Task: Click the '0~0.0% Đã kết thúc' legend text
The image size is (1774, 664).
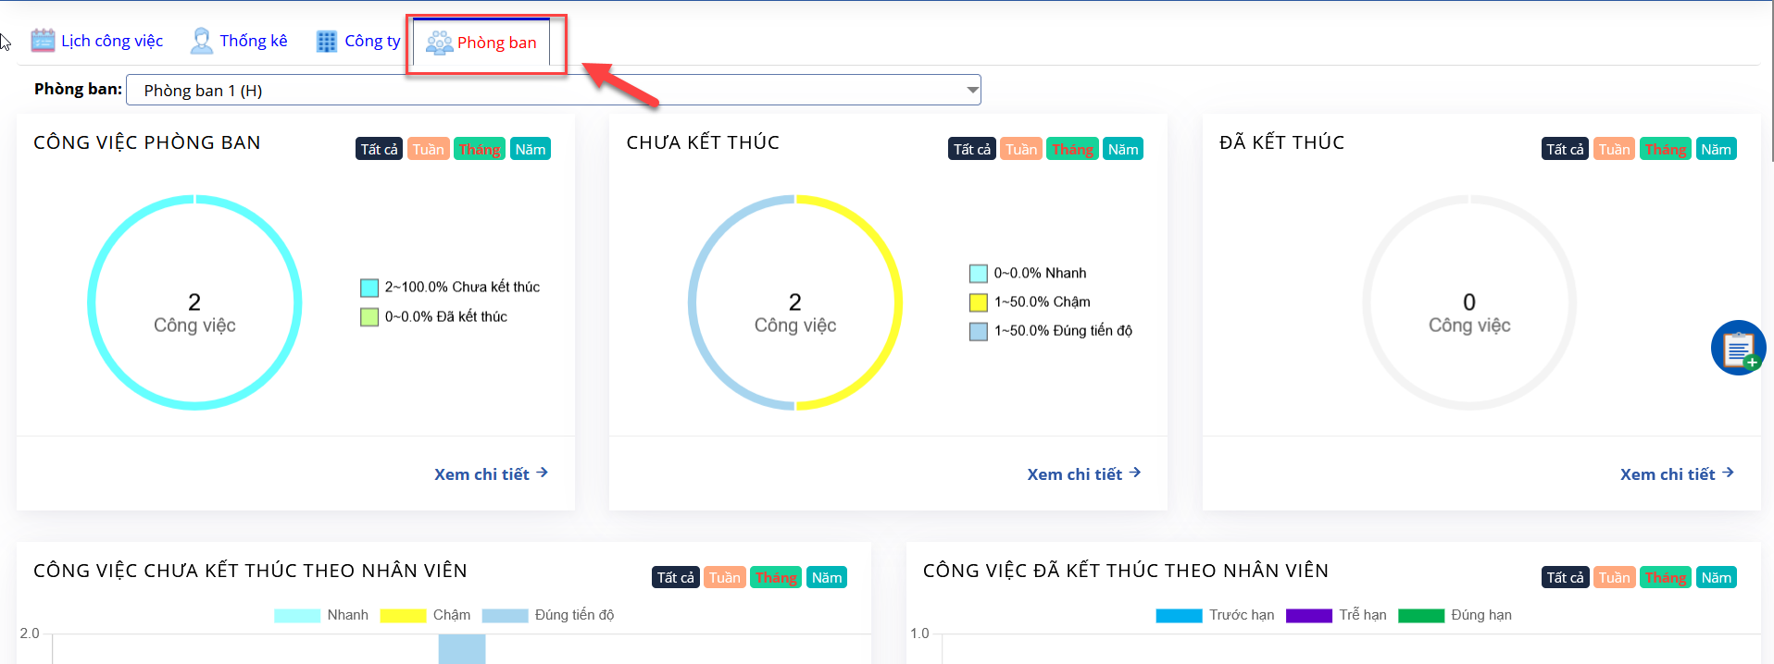Action: tap(446, 316)
